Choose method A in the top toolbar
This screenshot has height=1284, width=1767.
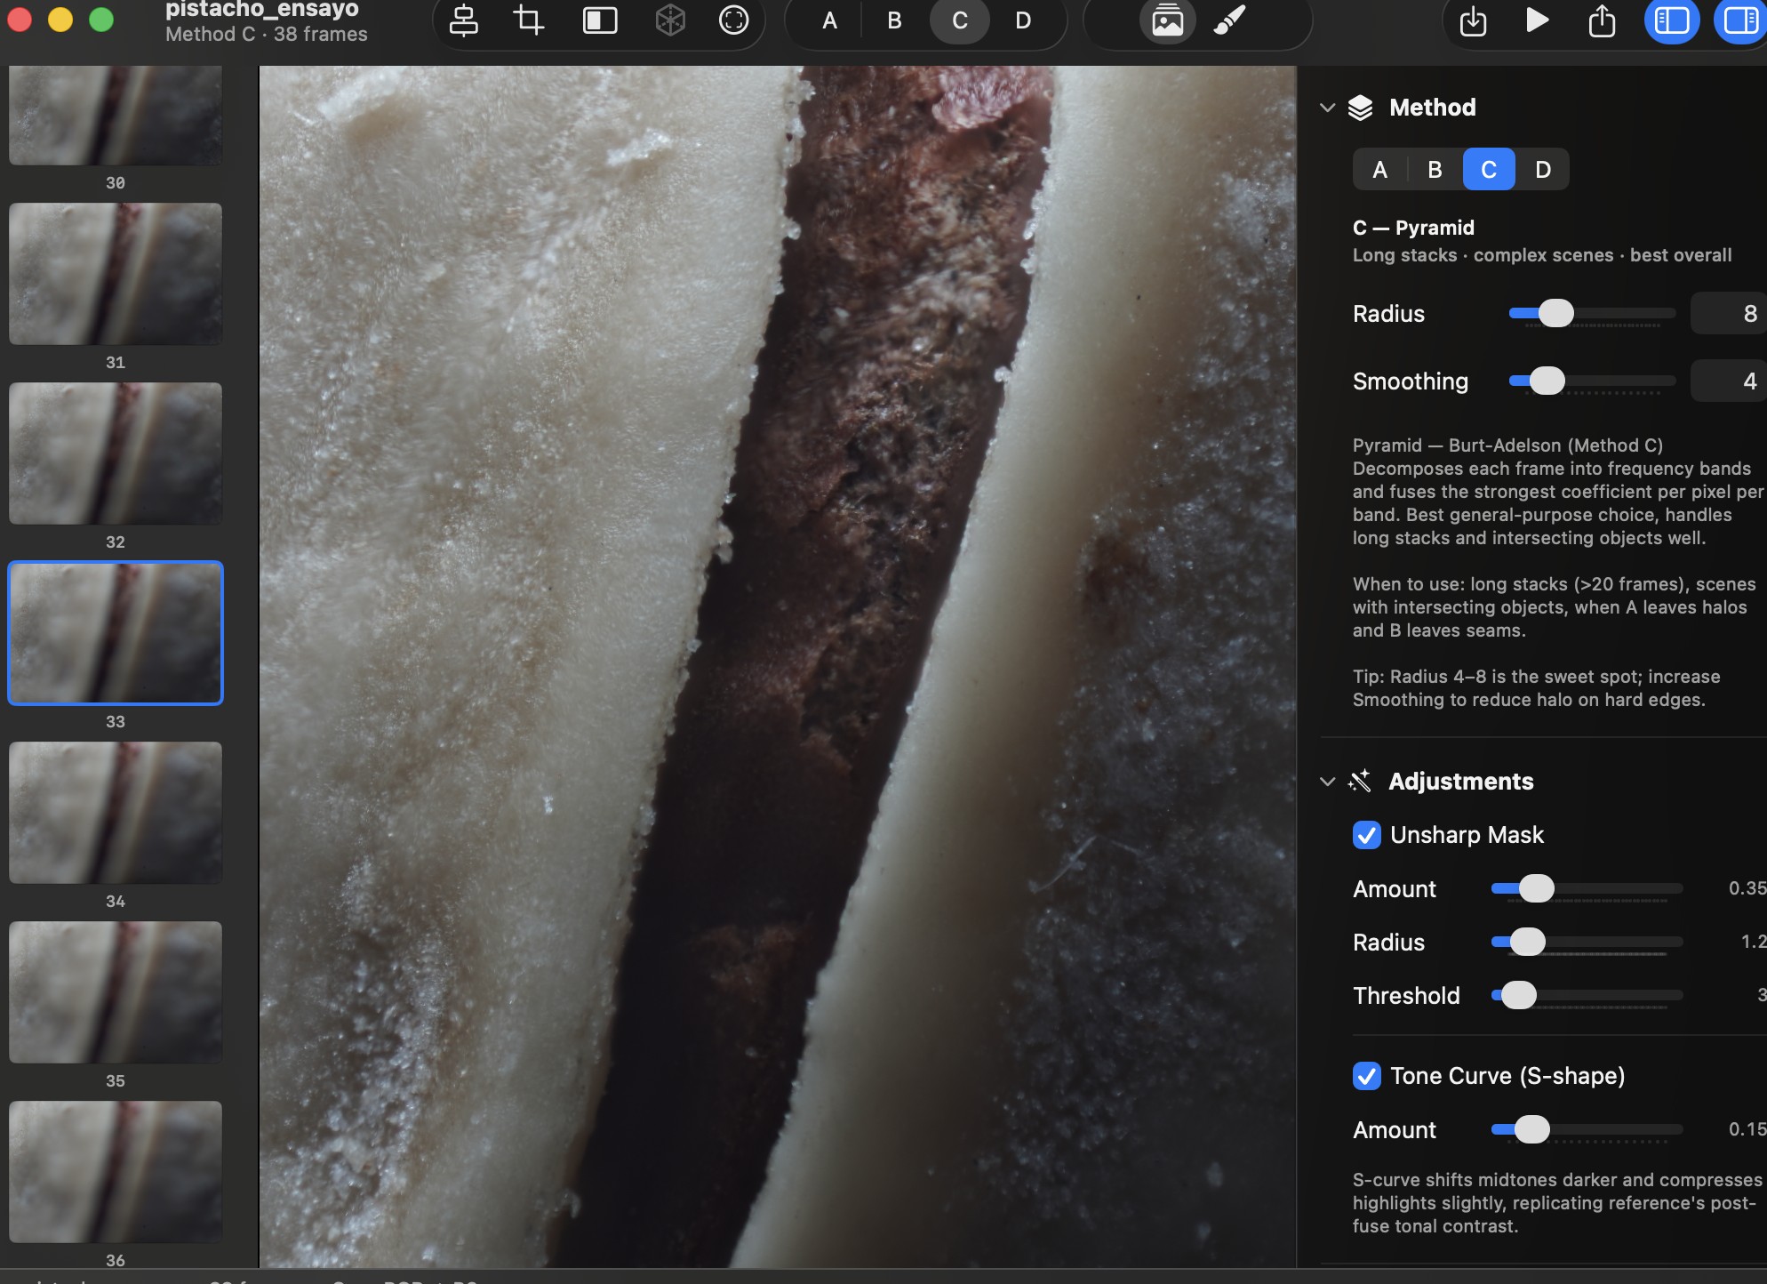point(829,20)
